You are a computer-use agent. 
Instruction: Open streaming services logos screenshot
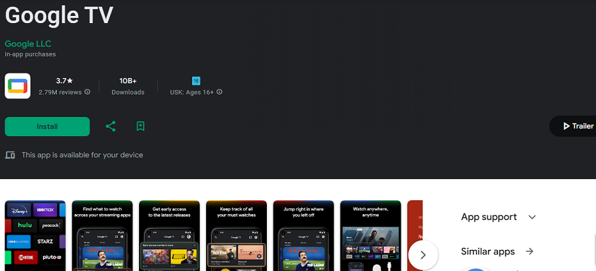coord(35,236)
